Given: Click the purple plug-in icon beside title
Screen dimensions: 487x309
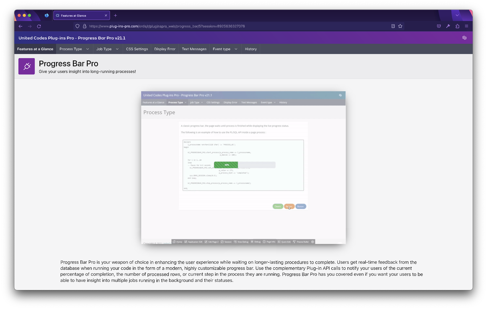Looking at the screenshot, I should [27, 66].
